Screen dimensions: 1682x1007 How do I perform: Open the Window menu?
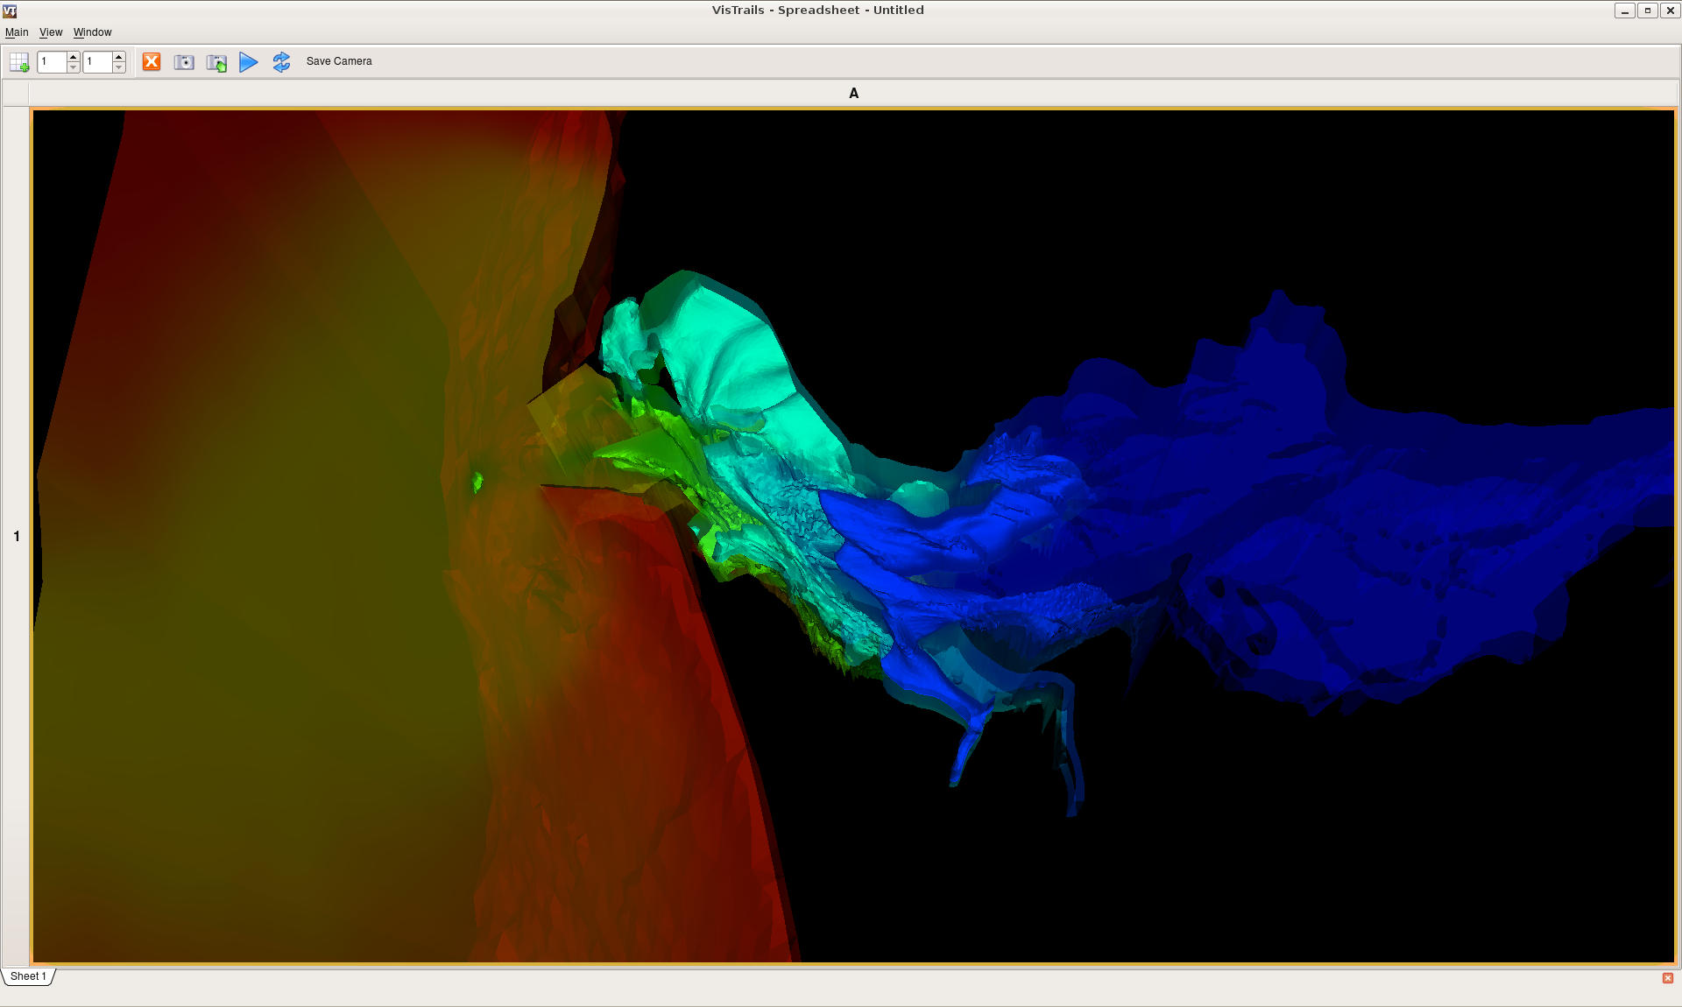(92, 32)
